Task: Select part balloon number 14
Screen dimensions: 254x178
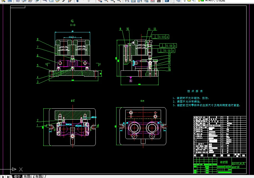Action: (169, 57)
